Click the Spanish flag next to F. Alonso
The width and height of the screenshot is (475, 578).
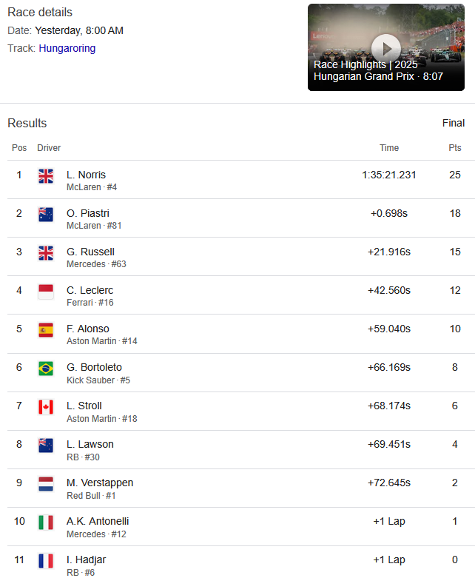46,330
